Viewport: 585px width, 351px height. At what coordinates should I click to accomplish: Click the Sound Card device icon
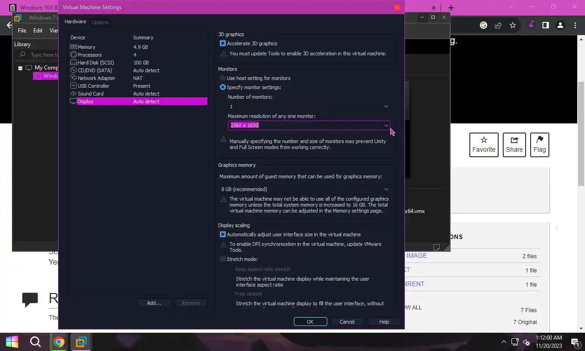coord(73,94)
